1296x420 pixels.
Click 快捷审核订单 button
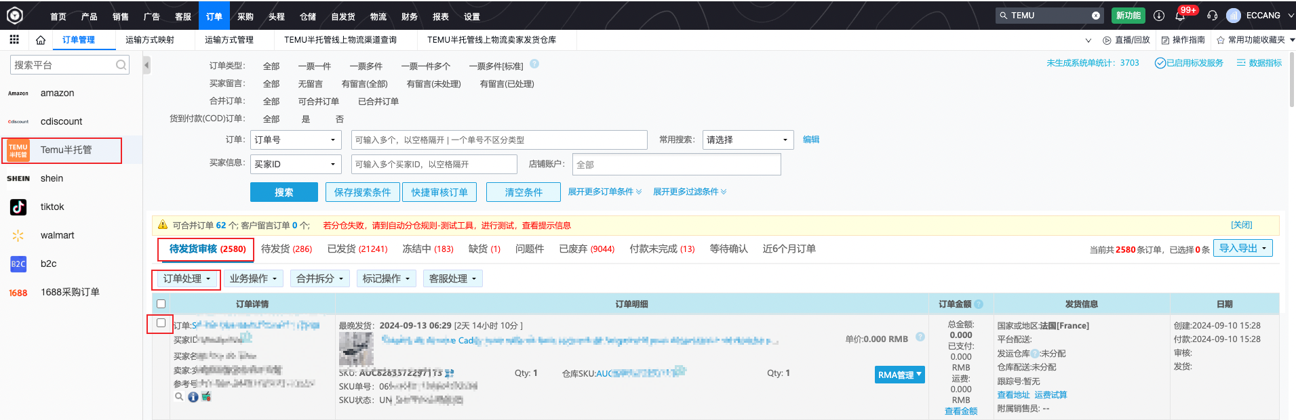click(x=439, y=192)
